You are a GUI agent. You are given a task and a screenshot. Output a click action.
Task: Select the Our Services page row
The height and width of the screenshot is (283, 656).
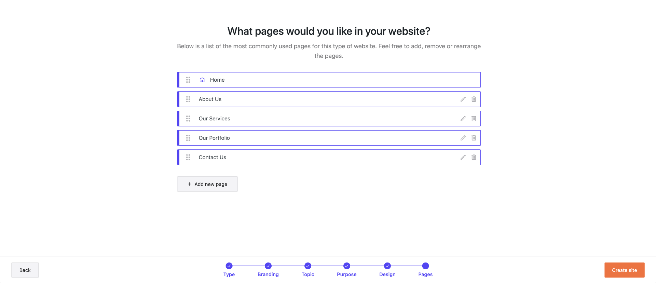[307, 119]
